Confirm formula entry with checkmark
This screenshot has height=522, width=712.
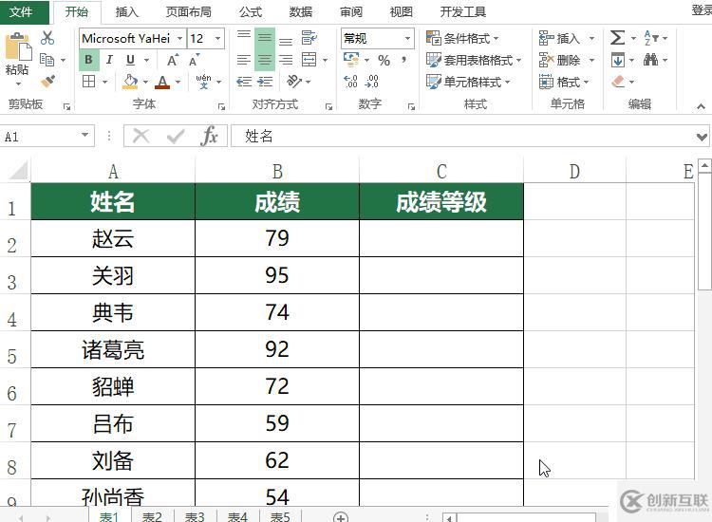click(176, 136)
